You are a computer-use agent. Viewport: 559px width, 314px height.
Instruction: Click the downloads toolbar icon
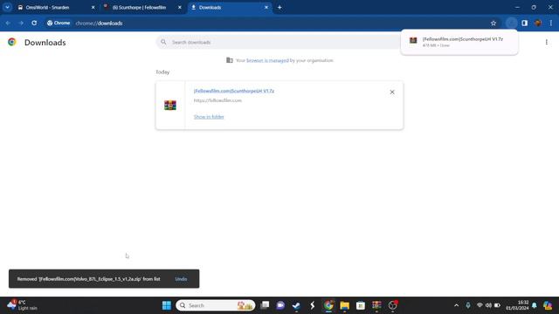pos(511,24)
